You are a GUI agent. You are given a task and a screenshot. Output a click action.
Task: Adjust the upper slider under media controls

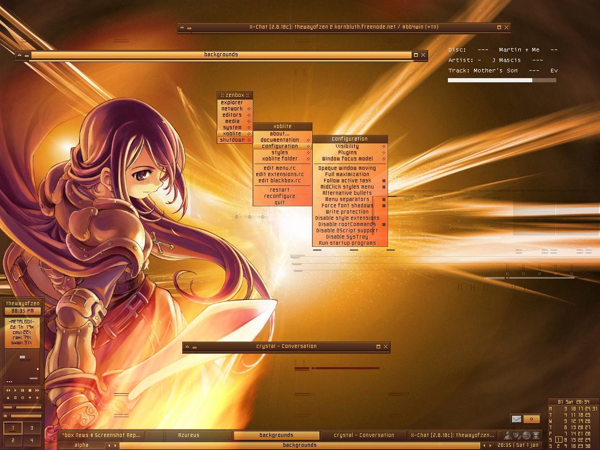(22, 407)
